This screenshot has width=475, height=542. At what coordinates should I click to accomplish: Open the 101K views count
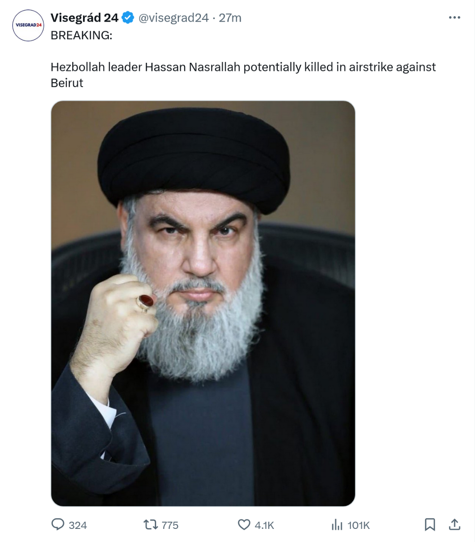[x=359, y=525]
